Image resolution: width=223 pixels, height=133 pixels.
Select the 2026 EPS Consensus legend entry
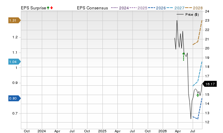(157, 8)
